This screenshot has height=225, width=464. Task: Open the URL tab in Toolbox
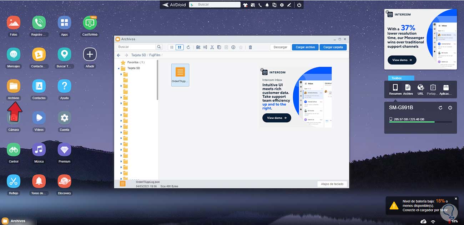pos(420,90)
